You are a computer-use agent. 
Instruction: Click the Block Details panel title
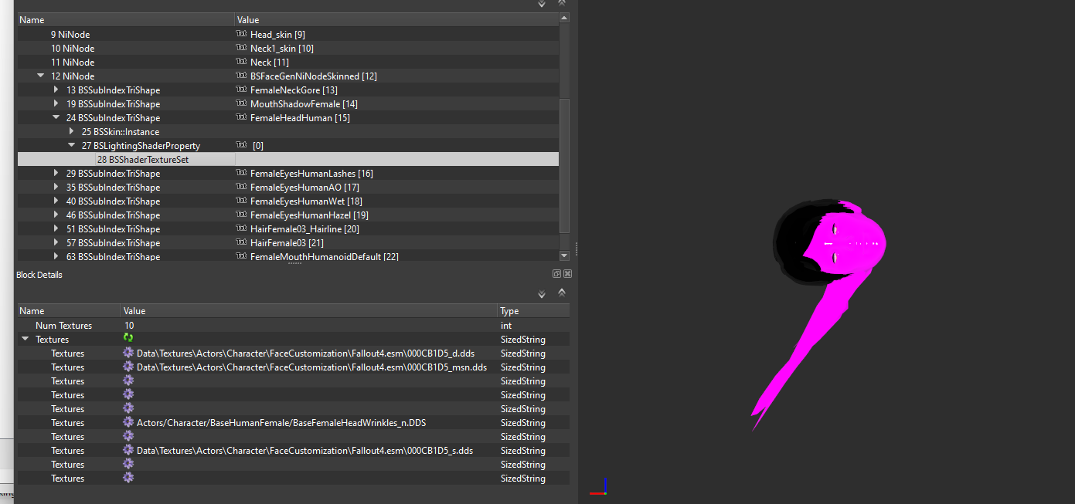[x=39, y=275]
